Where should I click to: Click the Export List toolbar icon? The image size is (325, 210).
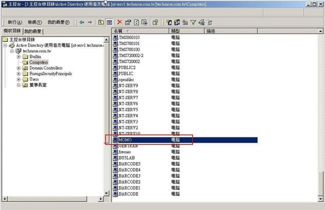[144, 22]
